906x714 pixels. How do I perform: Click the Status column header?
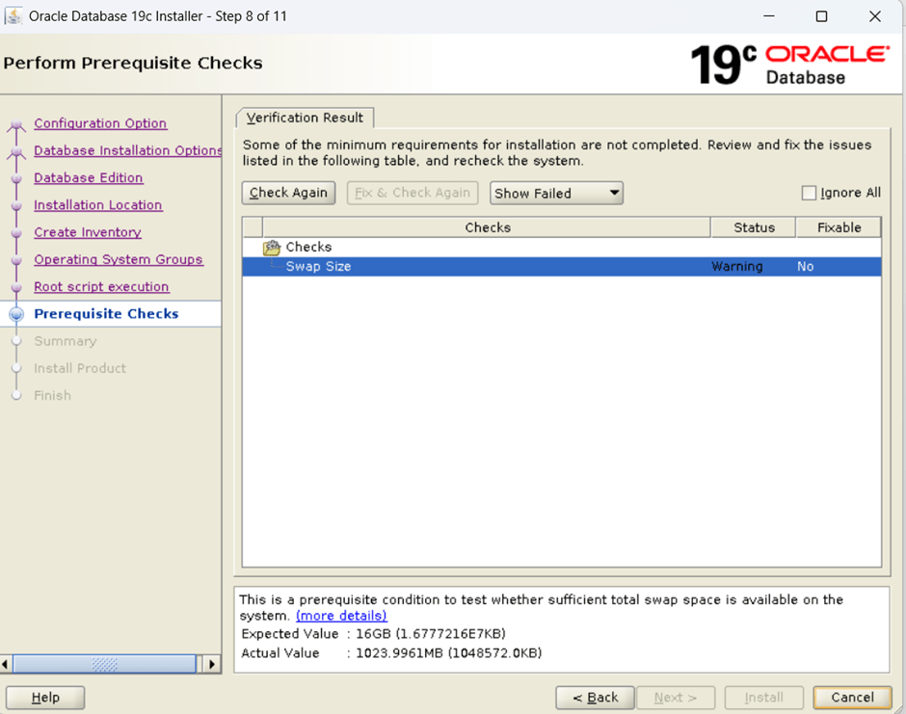click(753, 227)
